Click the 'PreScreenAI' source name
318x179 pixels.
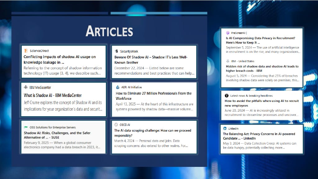[238, 33]
